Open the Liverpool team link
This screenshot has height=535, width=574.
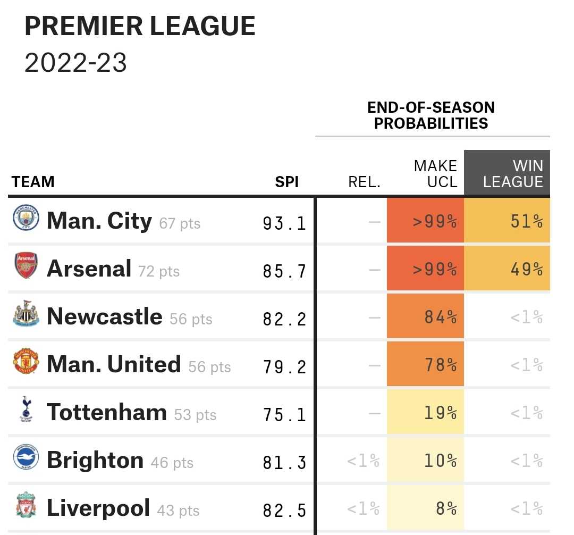point(98,508)
